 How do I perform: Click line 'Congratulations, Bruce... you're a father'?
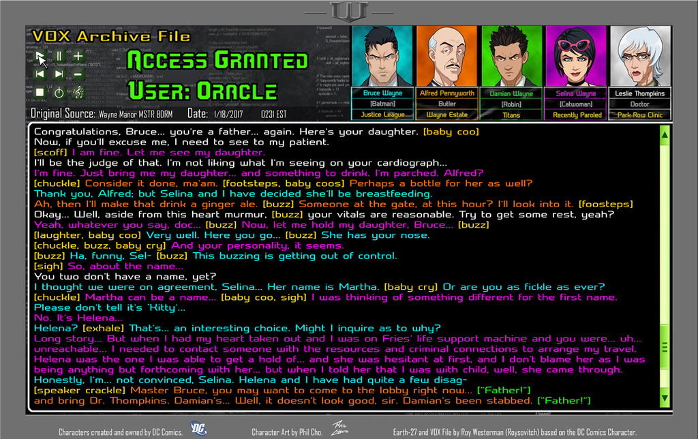click(256, 132)
